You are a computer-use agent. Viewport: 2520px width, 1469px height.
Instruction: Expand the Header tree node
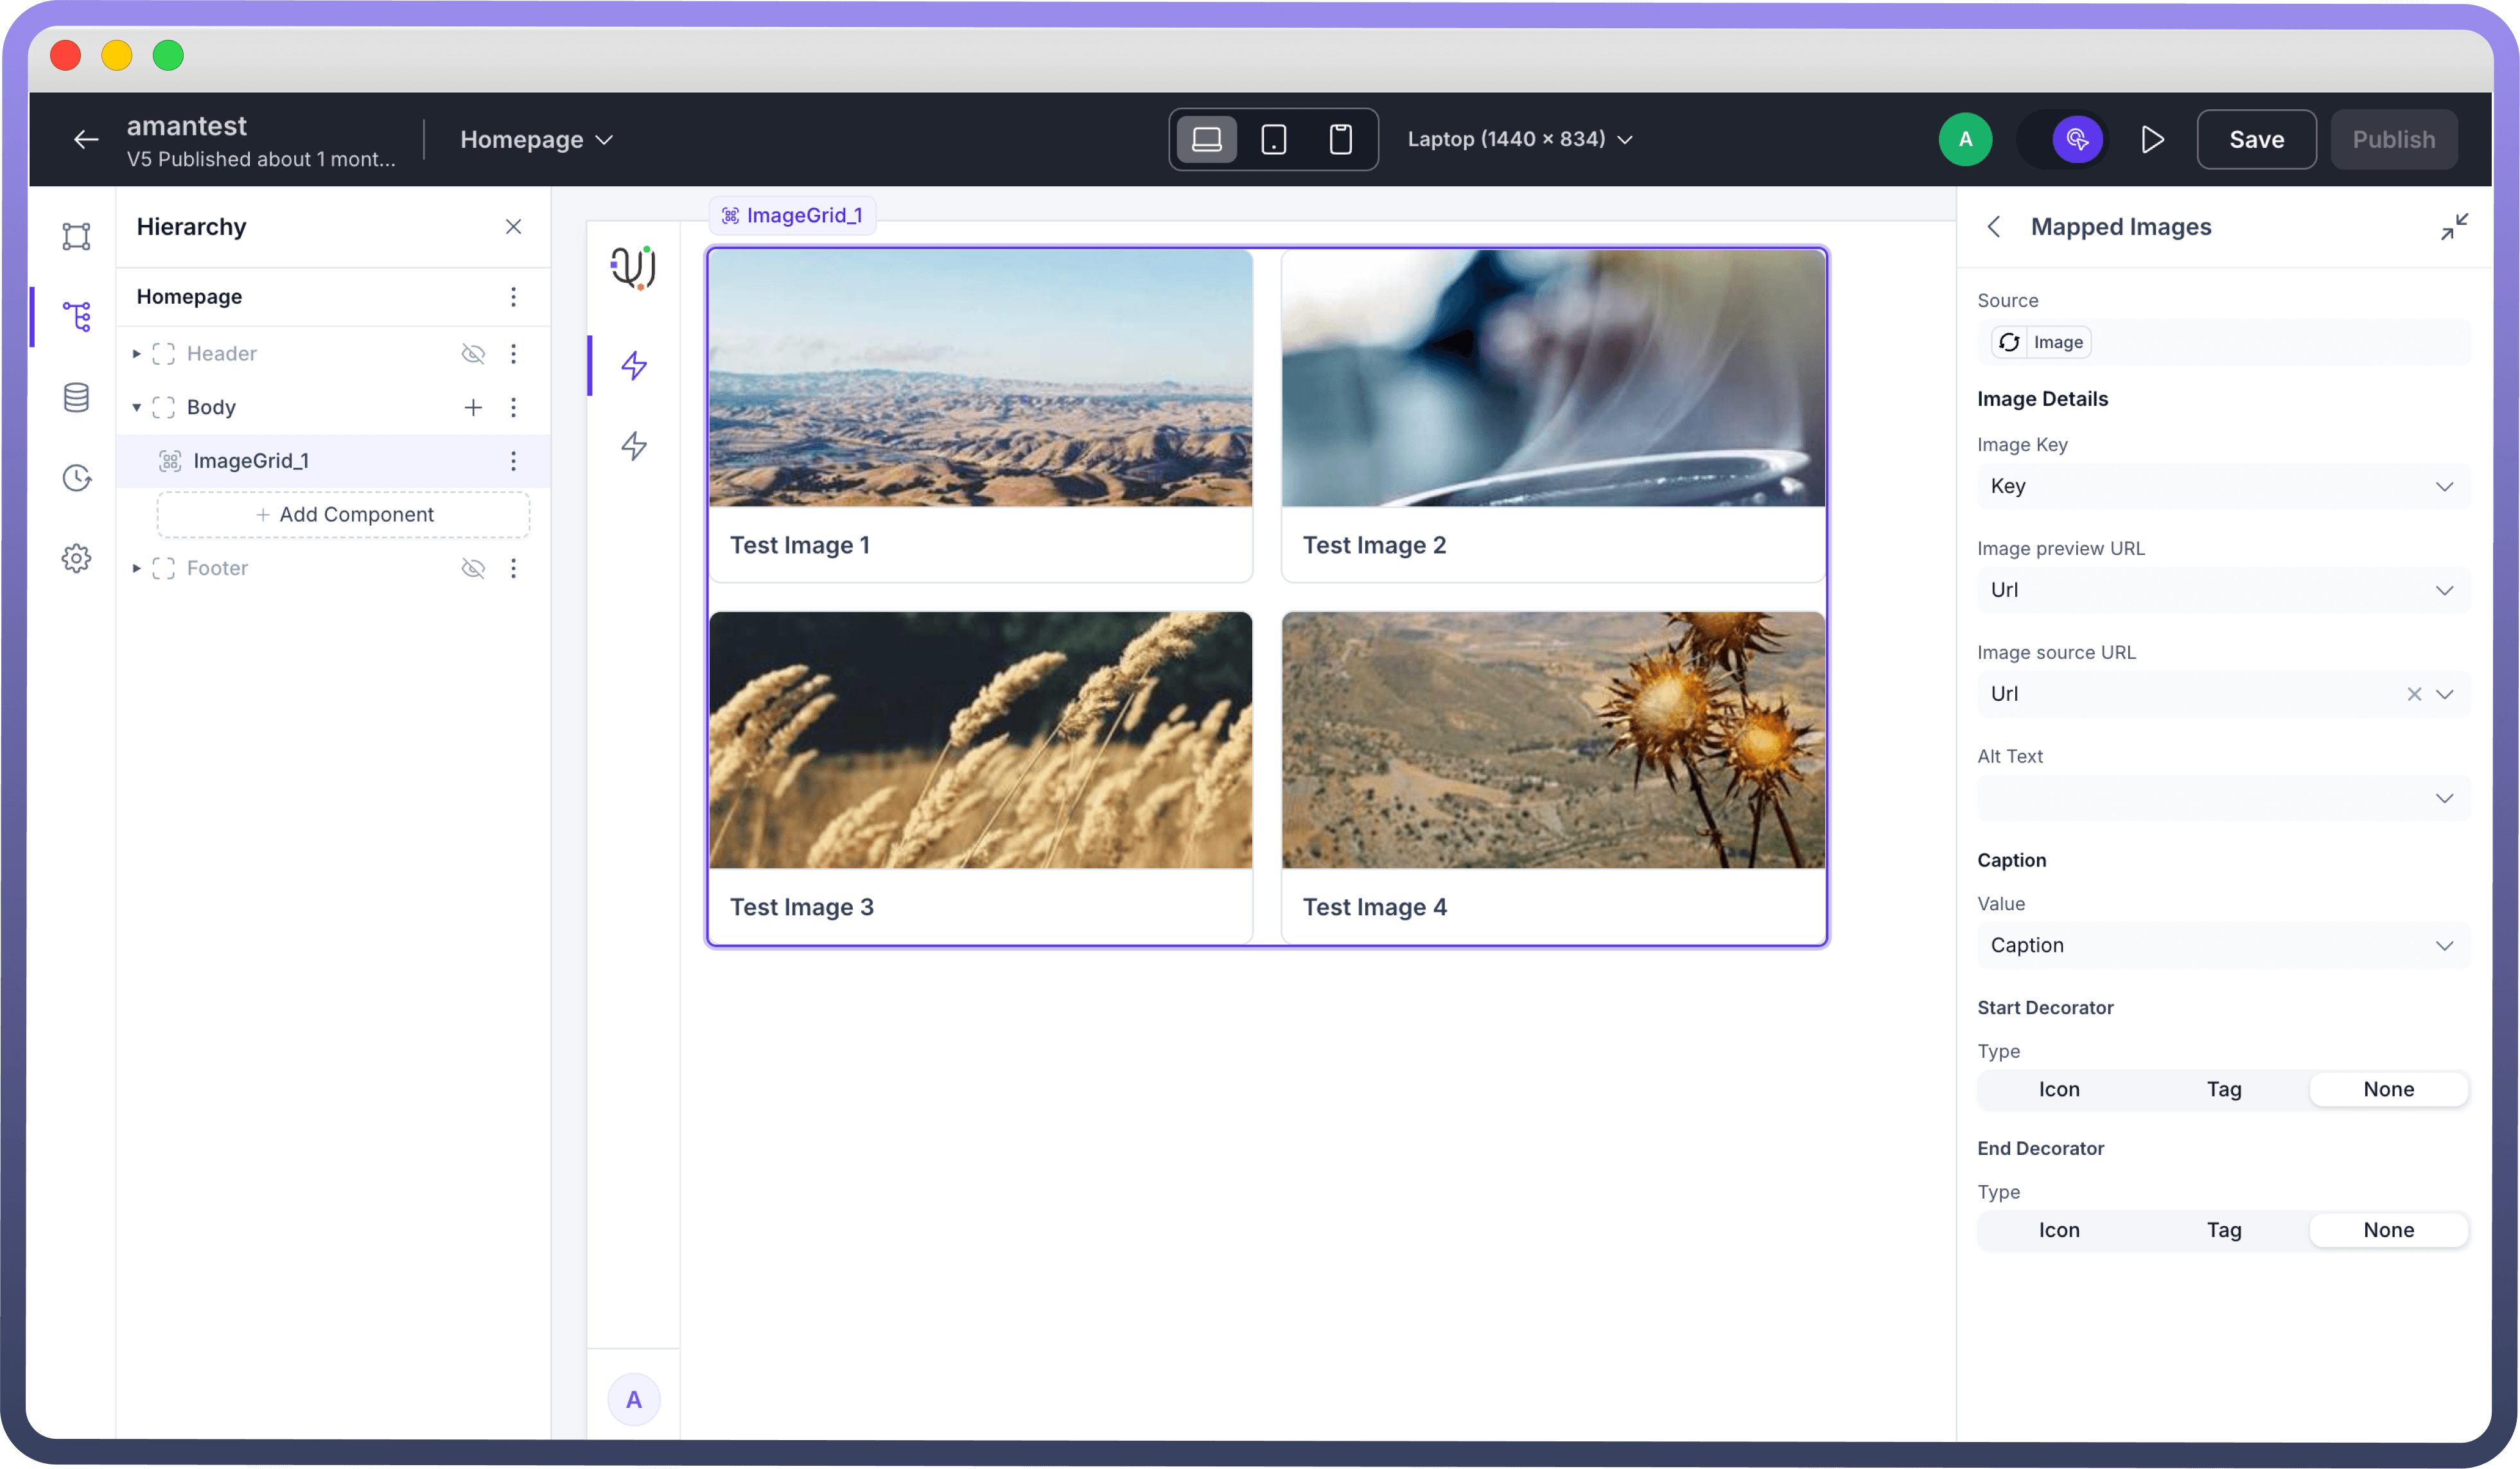137,354
